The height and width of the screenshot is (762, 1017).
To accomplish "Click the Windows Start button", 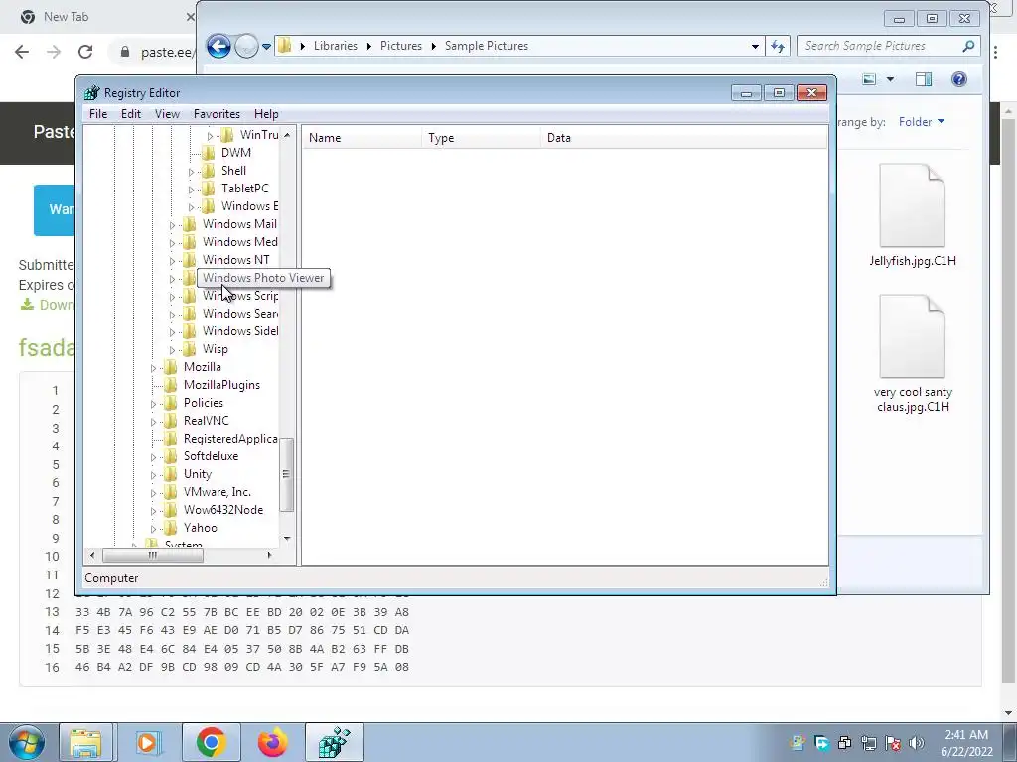I will point(27,742).
